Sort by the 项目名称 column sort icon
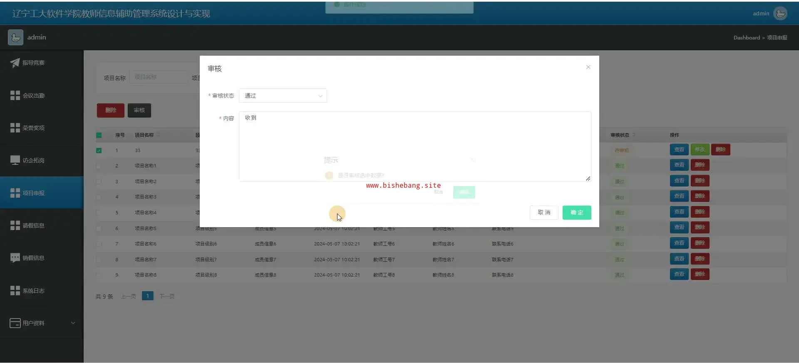 tap(159, 135)
